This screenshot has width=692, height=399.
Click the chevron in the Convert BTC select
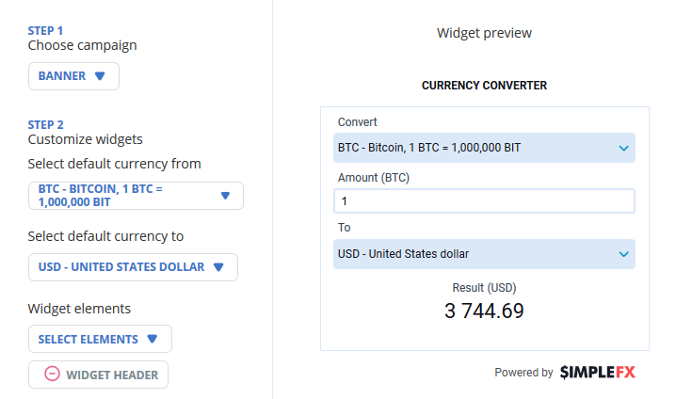point(623,148)
